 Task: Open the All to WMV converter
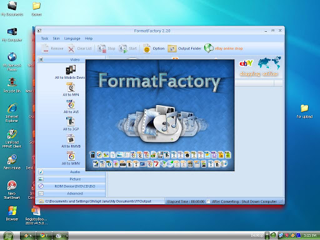coord(71,156)
